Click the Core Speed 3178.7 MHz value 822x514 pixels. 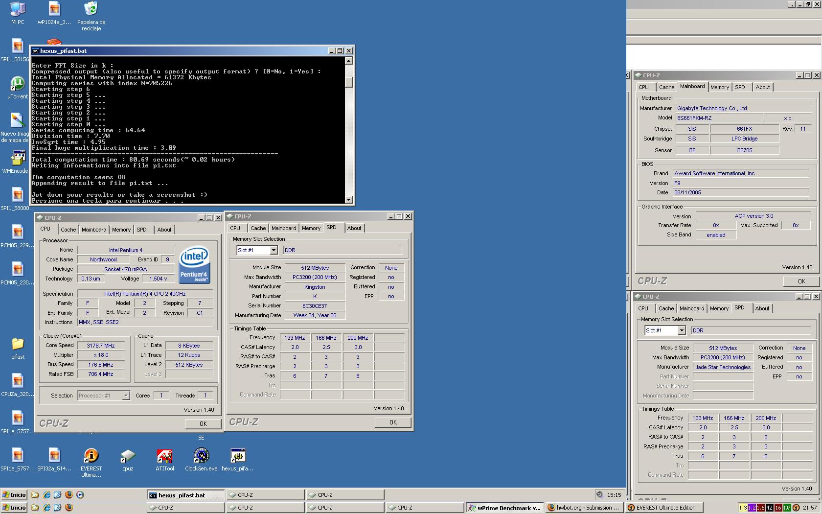pos(101,346)
